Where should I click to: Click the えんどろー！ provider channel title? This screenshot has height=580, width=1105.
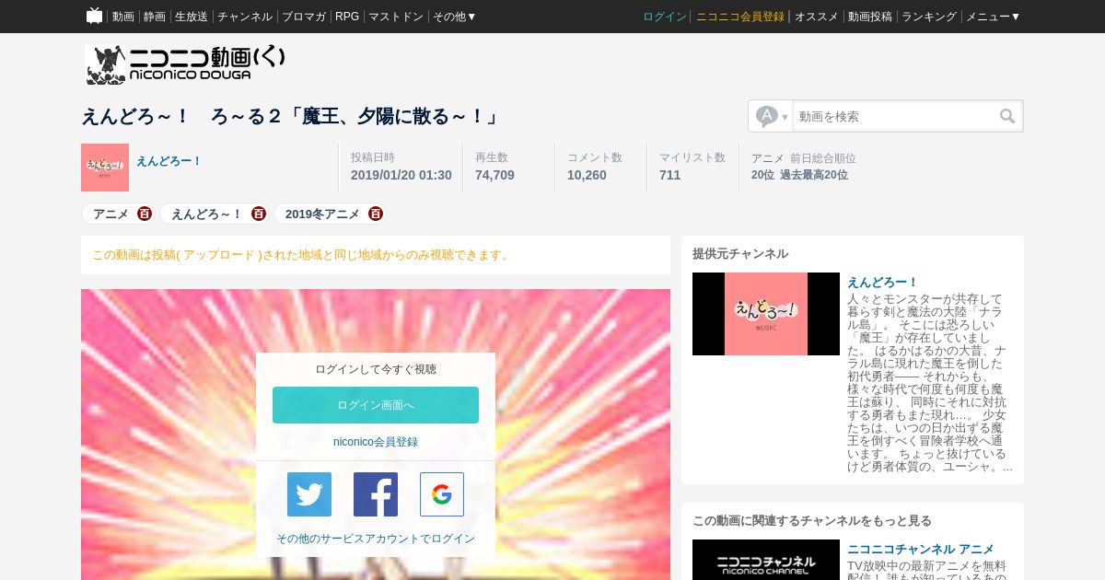point(883,283)
